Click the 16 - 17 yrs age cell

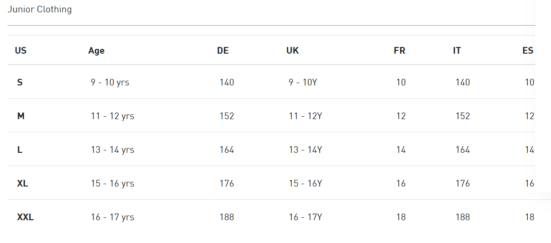112,217
